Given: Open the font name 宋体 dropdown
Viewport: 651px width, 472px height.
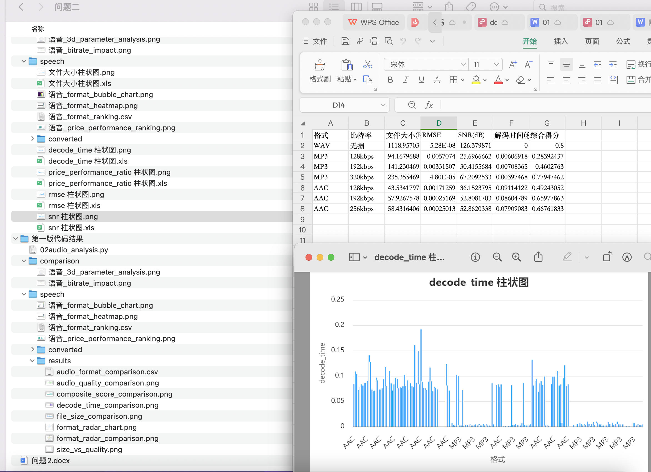Looking at the screenshot, I should (x=463, y=65).
